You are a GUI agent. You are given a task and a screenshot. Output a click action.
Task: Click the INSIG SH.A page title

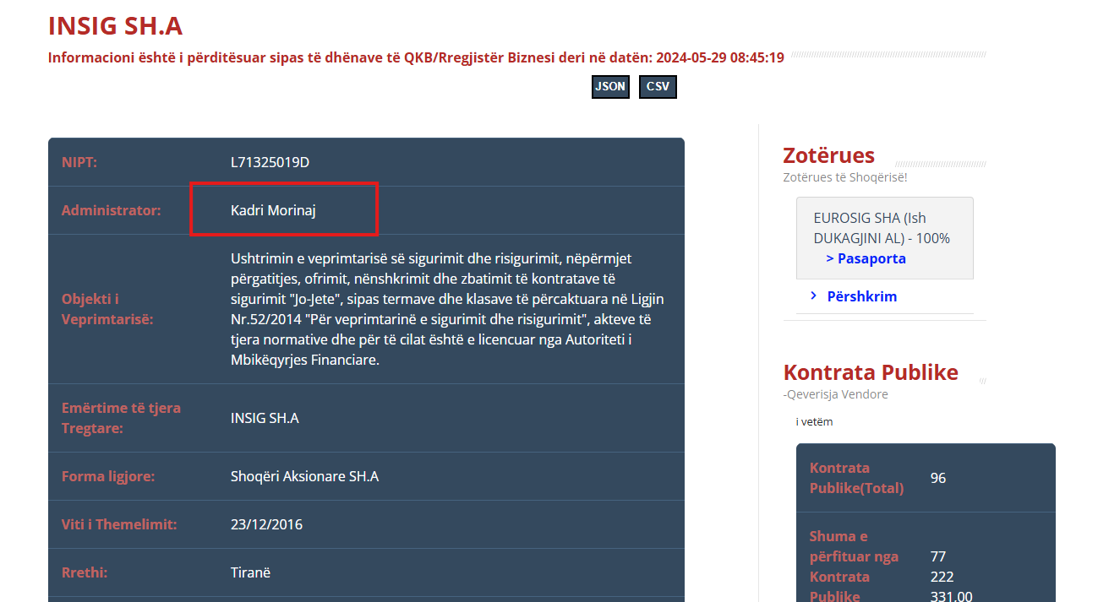pyautogui.click(x=115, y=26)
